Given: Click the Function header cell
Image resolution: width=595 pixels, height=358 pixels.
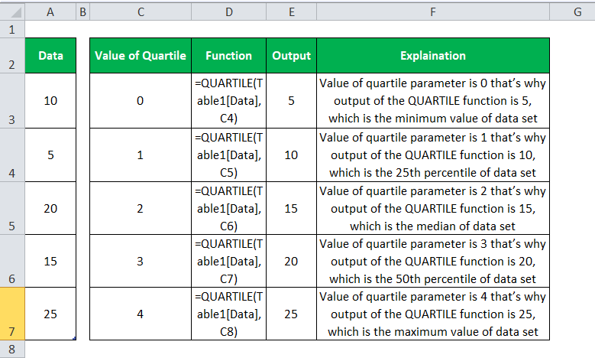Looking at the screenshot, I should (228, 55).
